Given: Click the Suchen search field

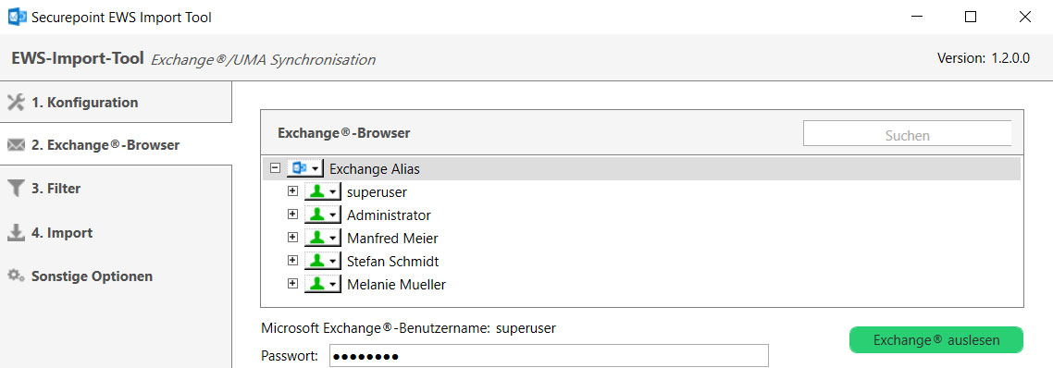Looking at the screenshot, I should [x=908, y=134].
